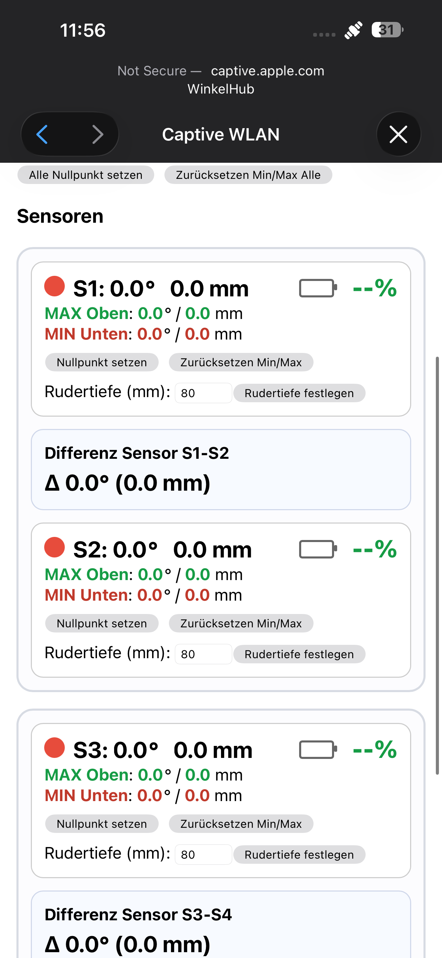
Task: Tap the page scrollbar on the right
Action: [438, 565]
